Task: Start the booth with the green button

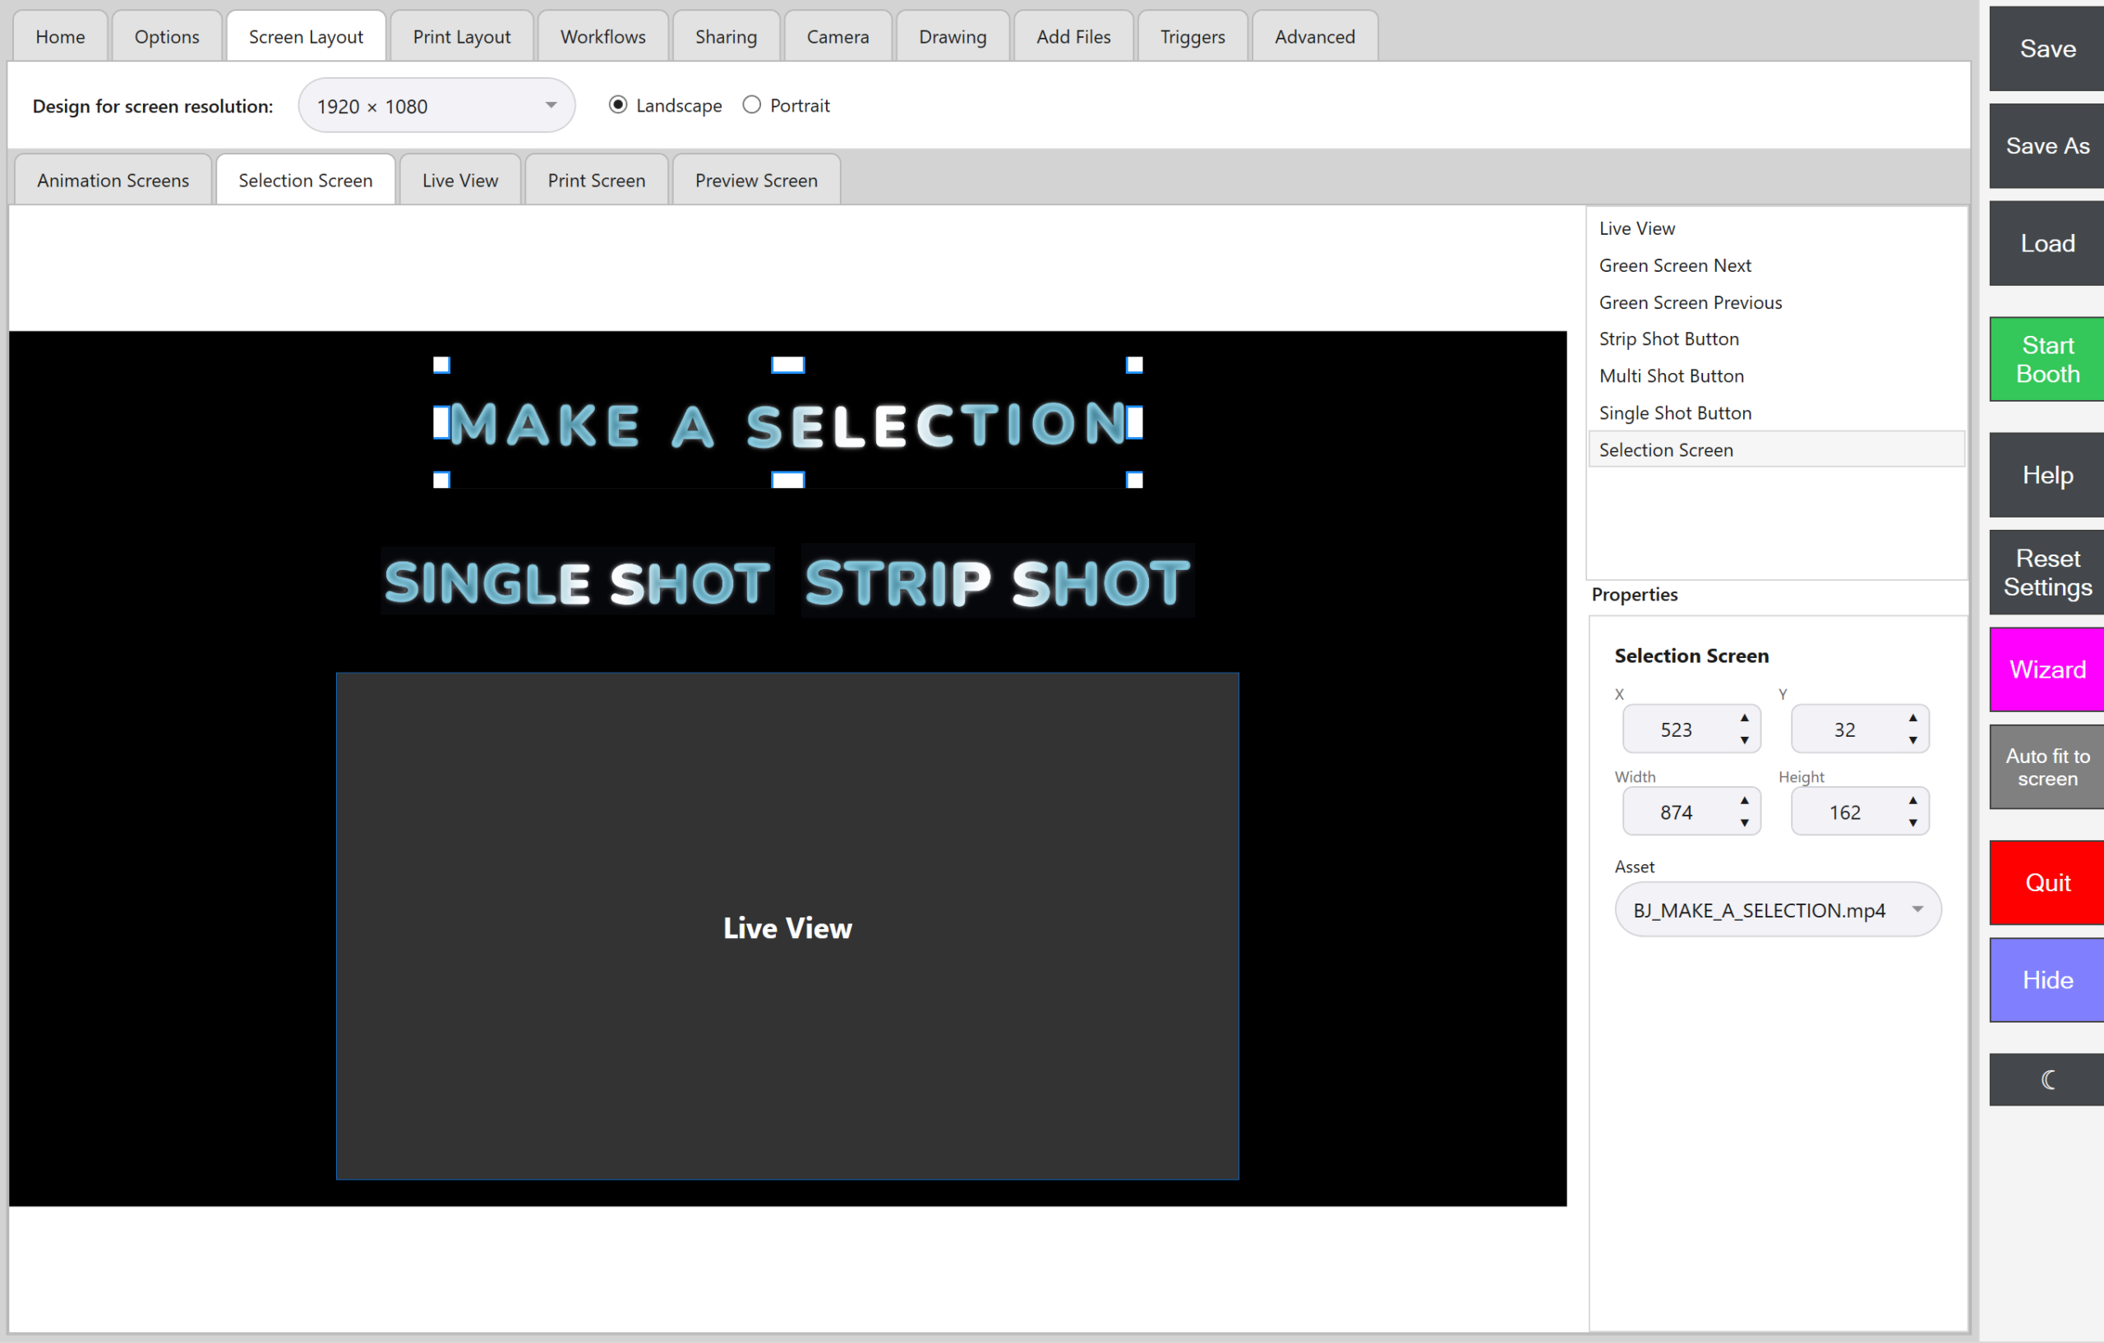Action: pos(2046,359)
